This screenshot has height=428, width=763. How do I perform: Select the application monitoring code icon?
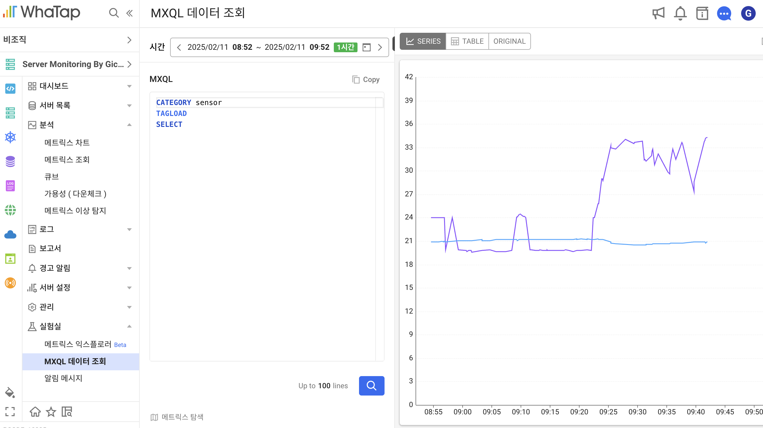10,89
